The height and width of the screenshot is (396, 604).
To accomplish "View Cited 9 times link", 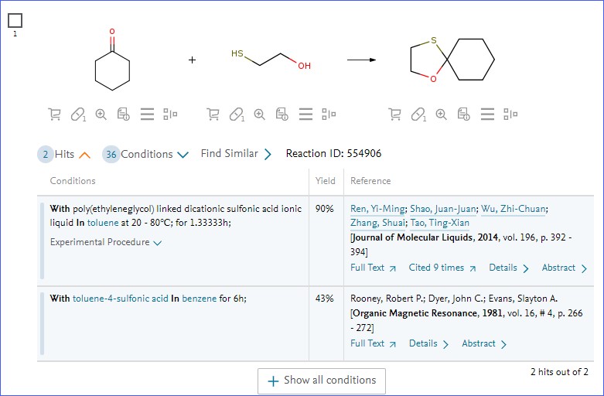I will (442, 268).
